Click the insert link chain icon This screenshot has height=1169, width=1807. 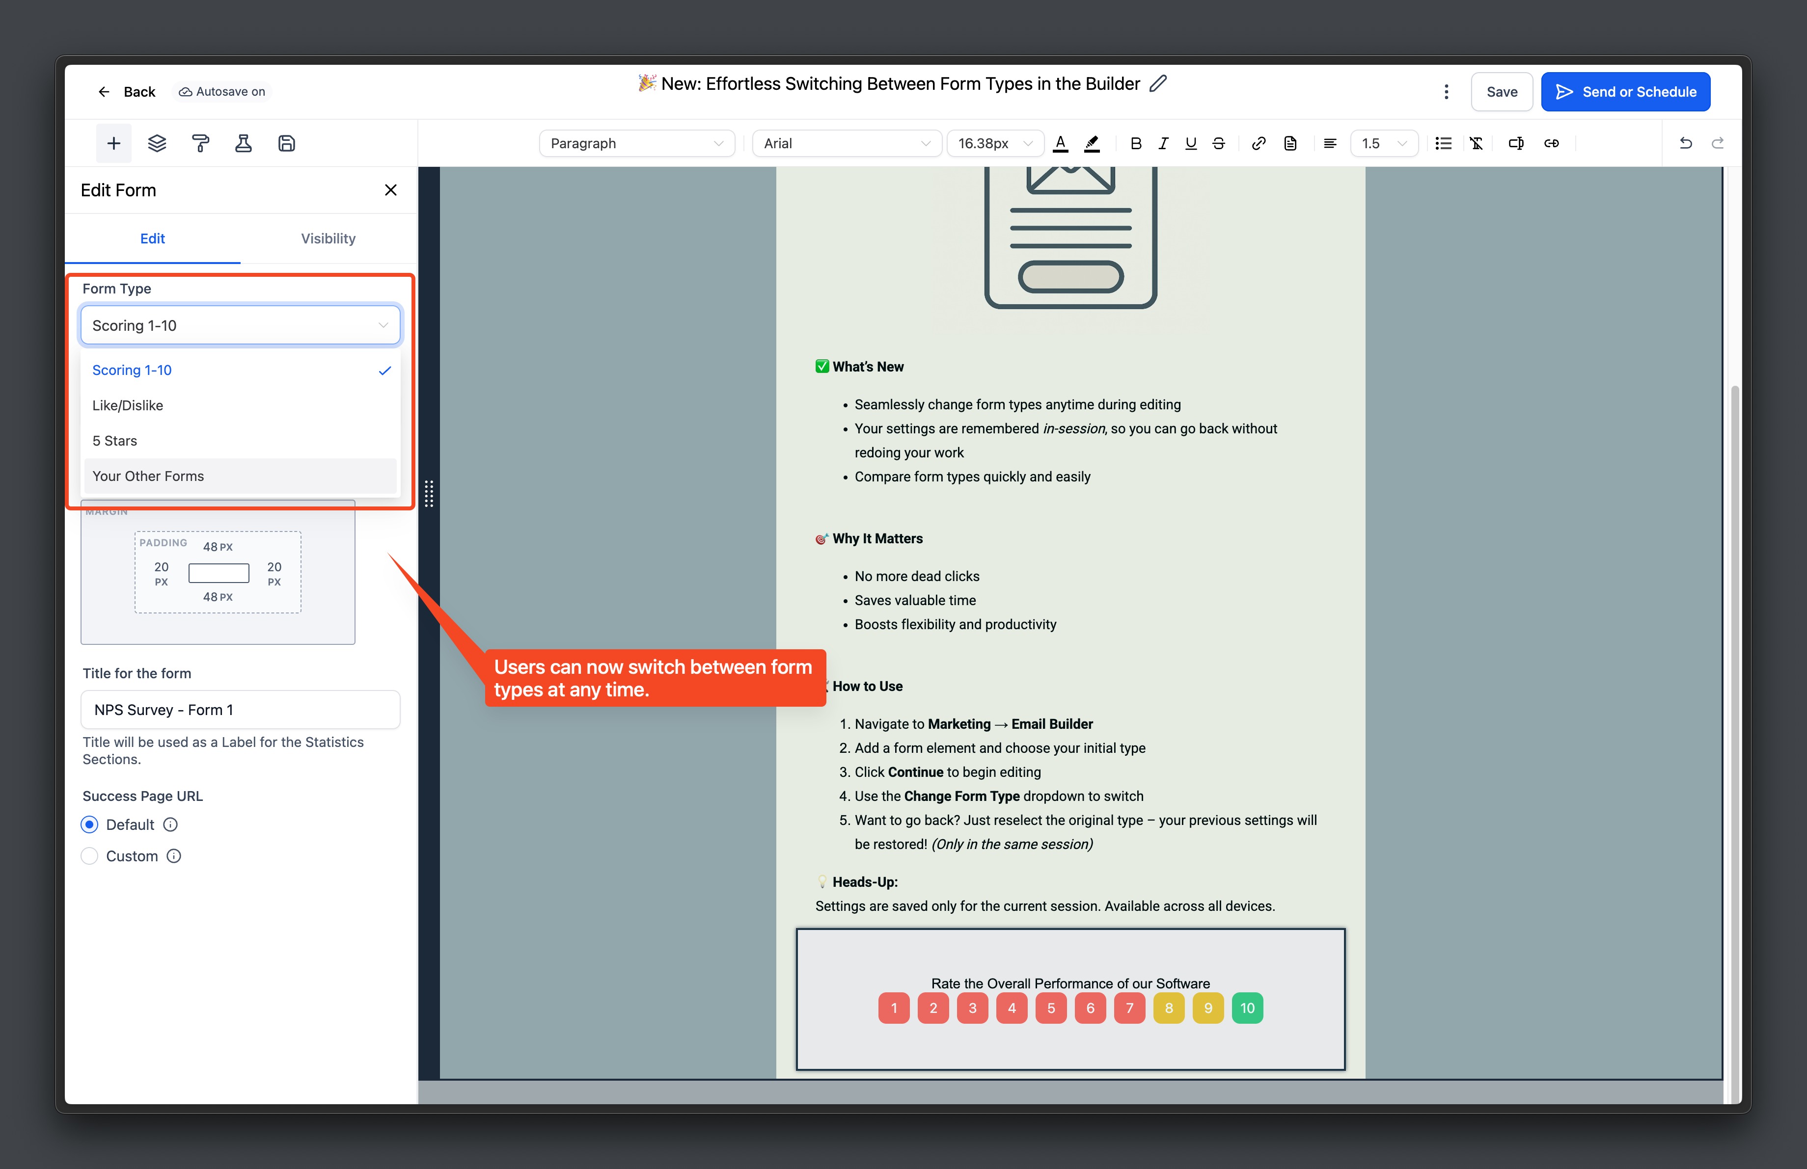click(1258, 143)
